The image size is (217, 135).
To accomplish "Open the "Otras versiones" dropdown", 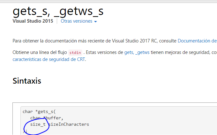I will click(x=76, y=21).
